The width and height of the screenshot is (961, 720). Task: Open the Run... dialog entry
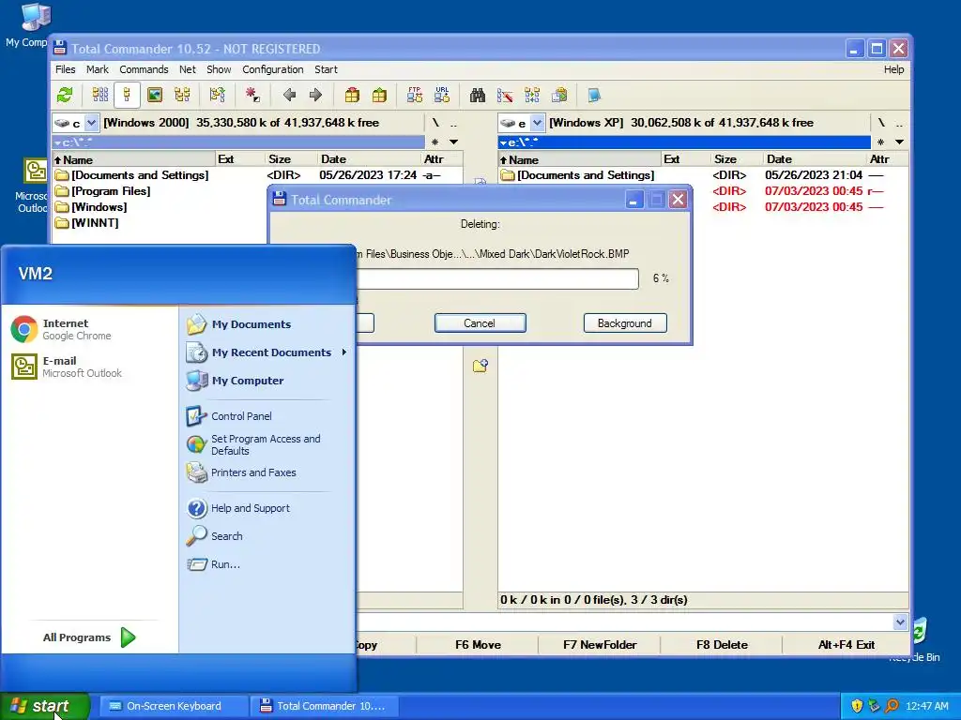point(225,564)
